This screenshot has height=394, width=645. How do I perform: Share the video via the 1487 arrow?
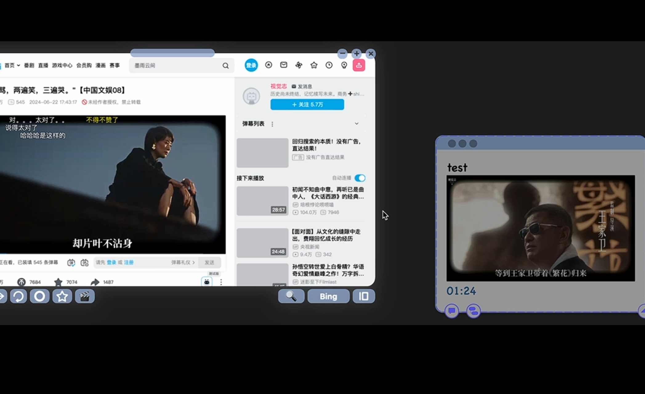click(95, 282)
